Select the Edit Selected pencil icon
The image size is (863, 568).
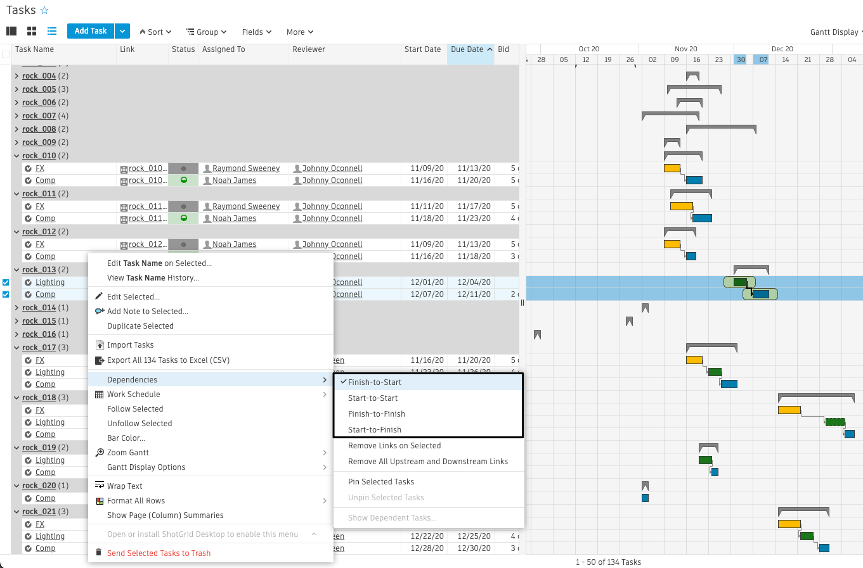point(100,296)
